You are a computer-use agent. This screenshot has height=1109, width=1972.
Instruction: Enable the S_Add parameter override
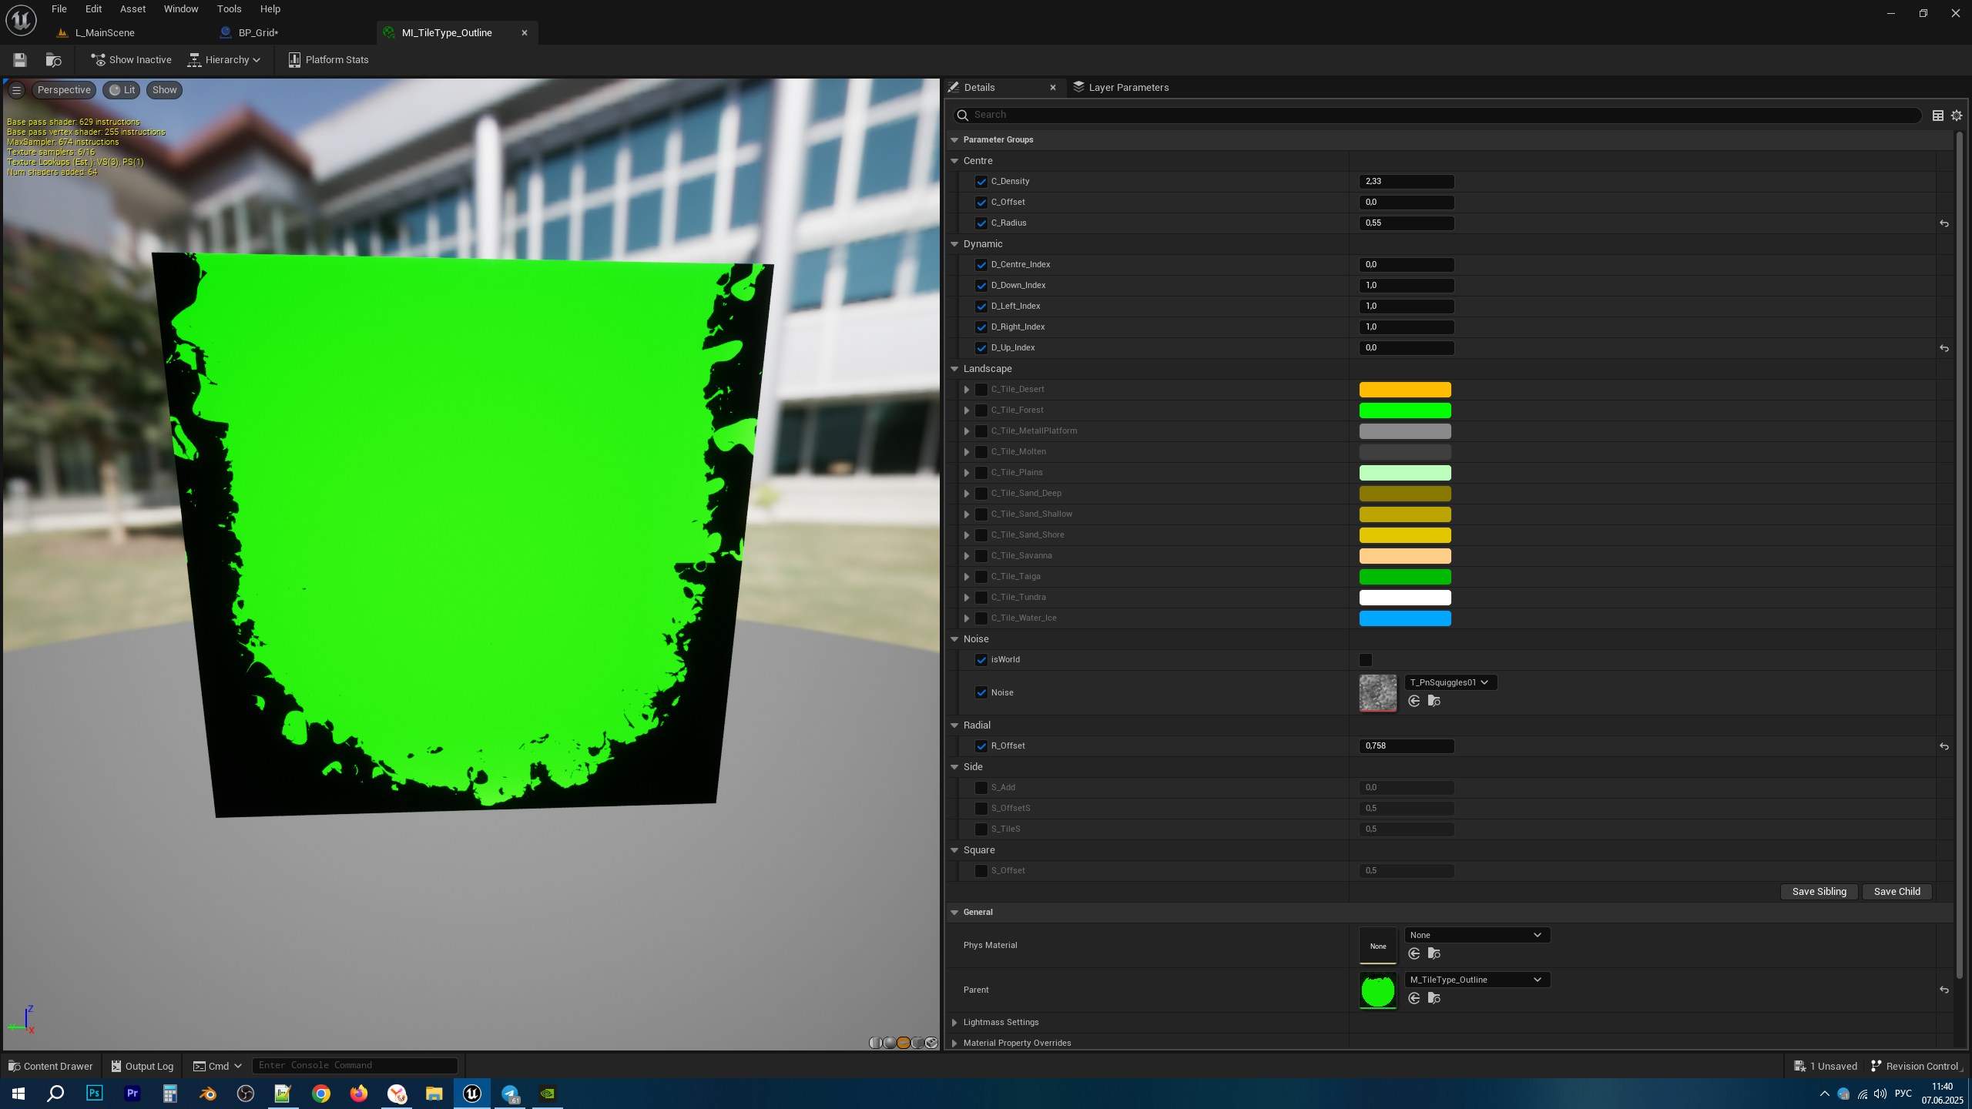pyautogui.click(x=981, y=788)
